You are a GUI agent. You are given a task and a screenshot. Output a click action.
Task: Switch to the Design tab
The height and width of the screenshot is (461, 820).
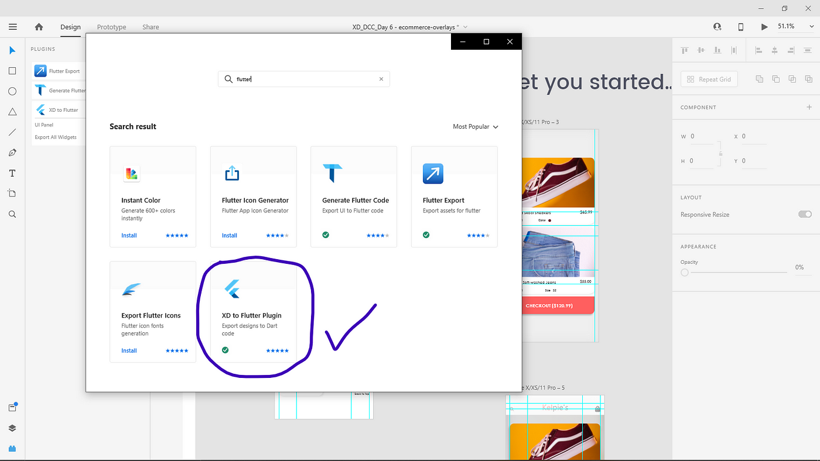pos(70,27)
